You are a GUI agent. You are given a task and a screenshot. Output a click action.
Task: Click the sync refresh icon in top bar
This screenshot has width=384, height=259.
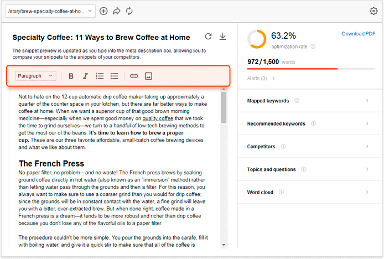(x=129, y=11)
